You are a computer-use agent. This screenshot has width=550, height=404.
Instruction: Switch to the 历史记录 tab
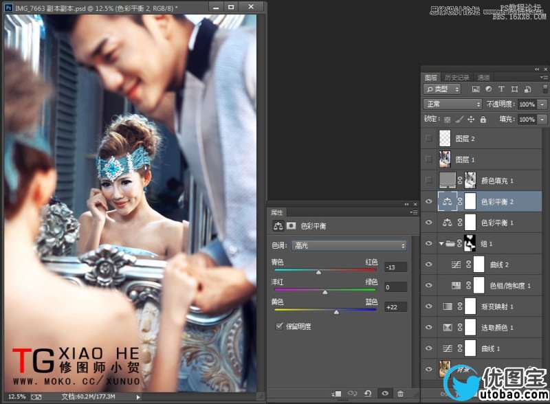coord(457,78)
